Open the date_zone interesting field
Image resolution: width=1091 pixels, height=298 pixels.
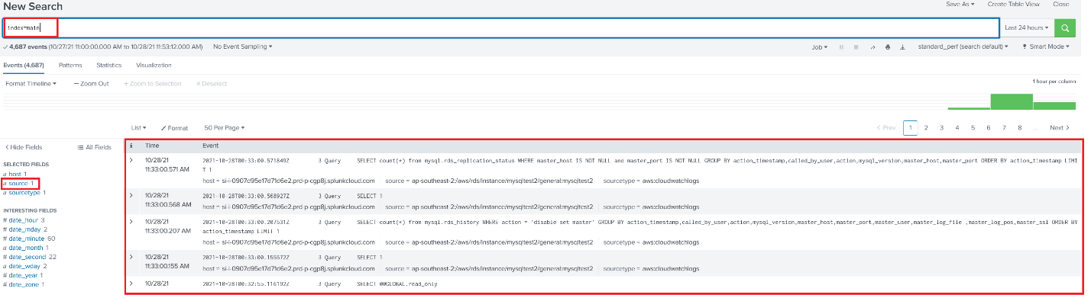pos(24,284)
